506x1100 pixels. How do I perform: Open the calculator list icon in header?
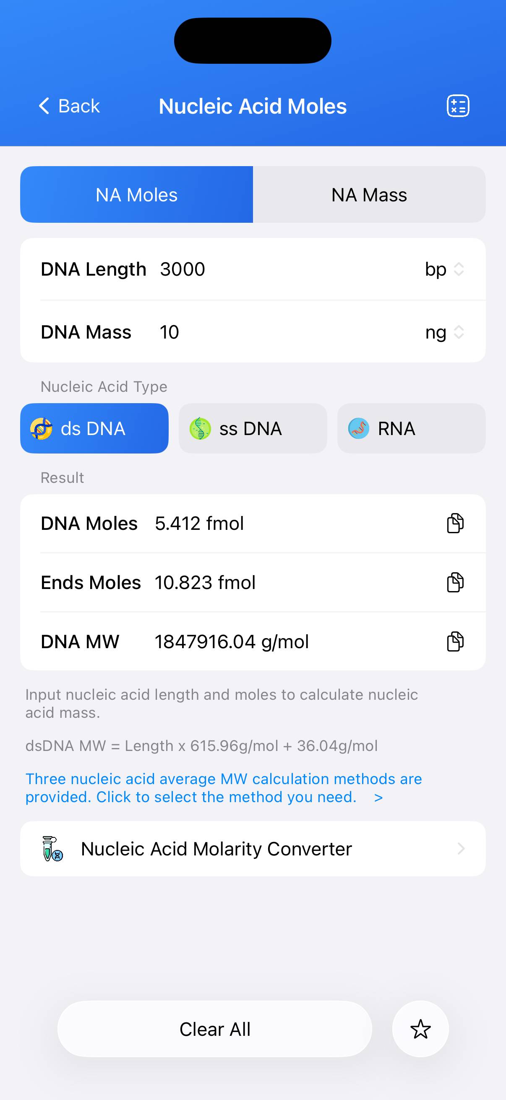pyautogui.click(x=458, y=106)
